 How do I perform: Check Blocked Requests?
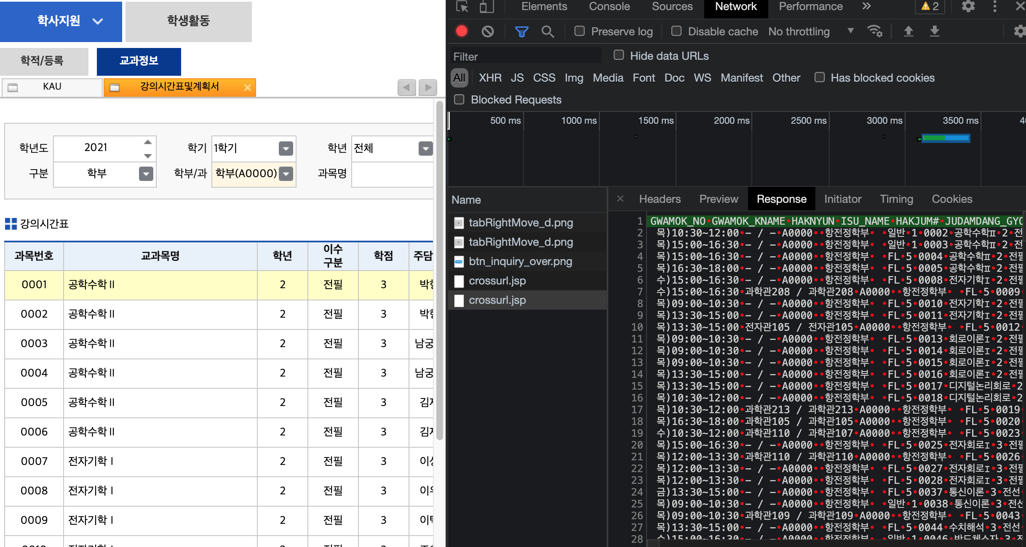tap(459, 99)
